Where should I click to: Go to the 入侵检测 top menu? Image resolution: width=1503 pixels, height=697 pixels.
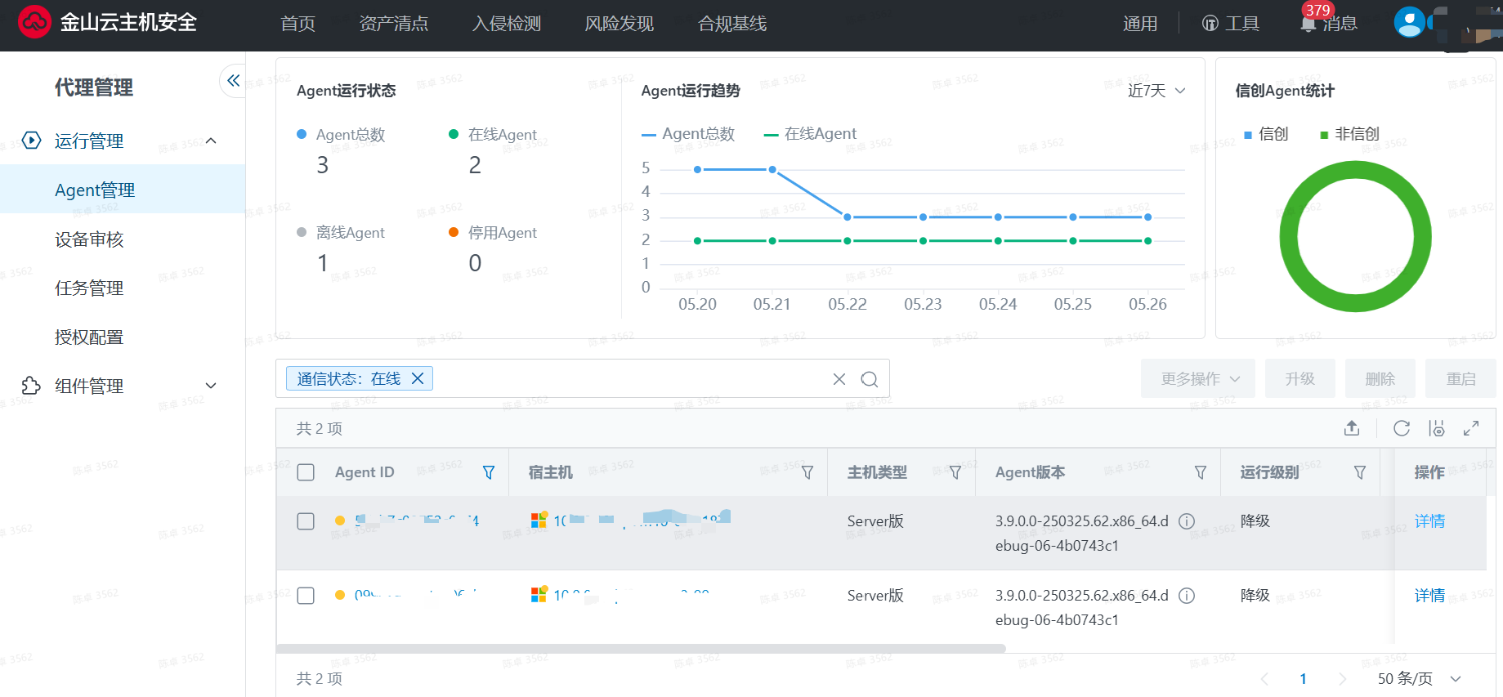(507, 24)
